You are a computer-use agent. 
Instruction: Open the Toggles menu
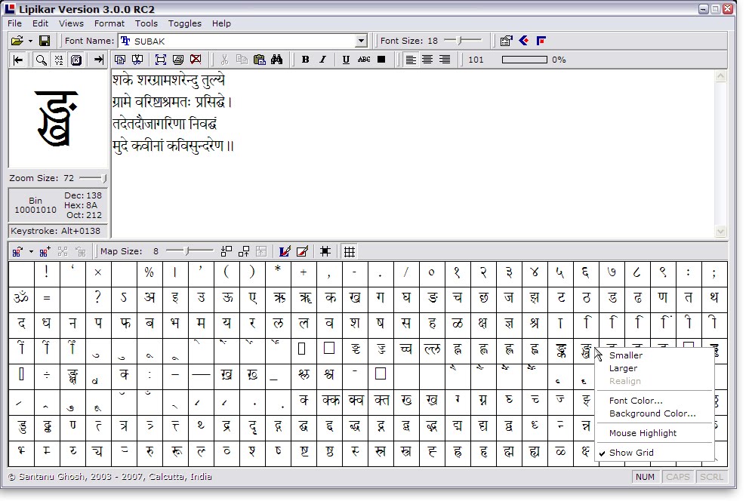[184, 23]
